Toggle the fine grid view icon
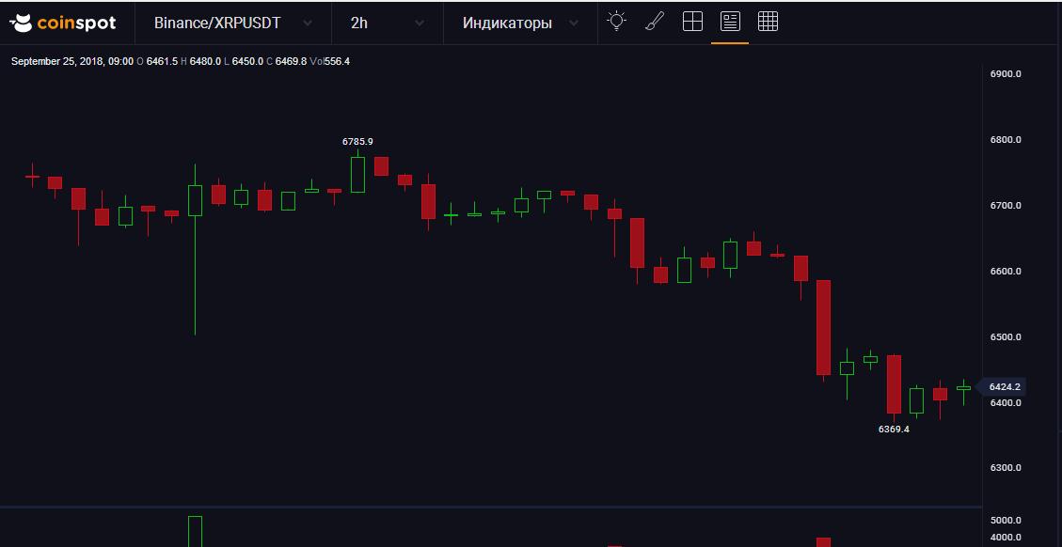 [768, 22]
